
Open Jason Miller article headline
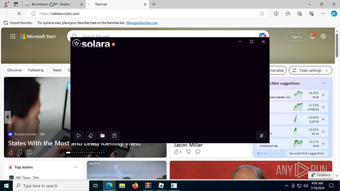(188, 145)
